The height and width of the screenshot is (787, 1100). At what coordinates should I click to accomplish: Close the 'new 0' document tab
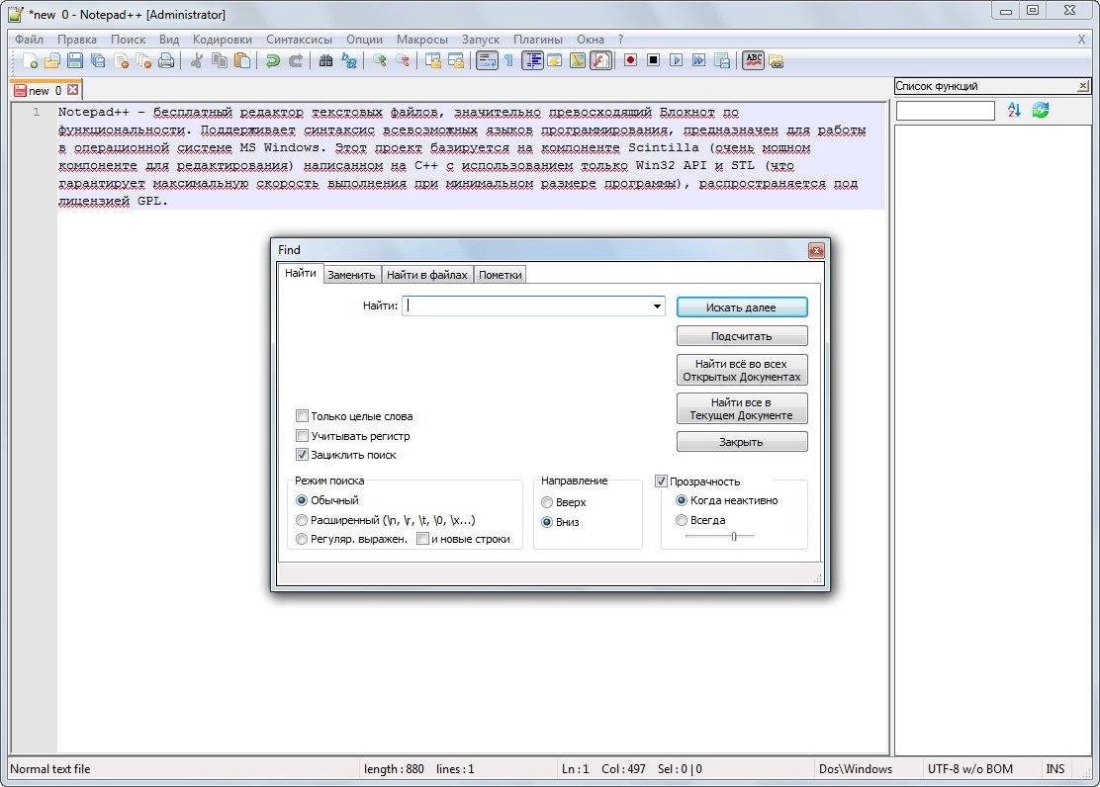tap(72, 91)
